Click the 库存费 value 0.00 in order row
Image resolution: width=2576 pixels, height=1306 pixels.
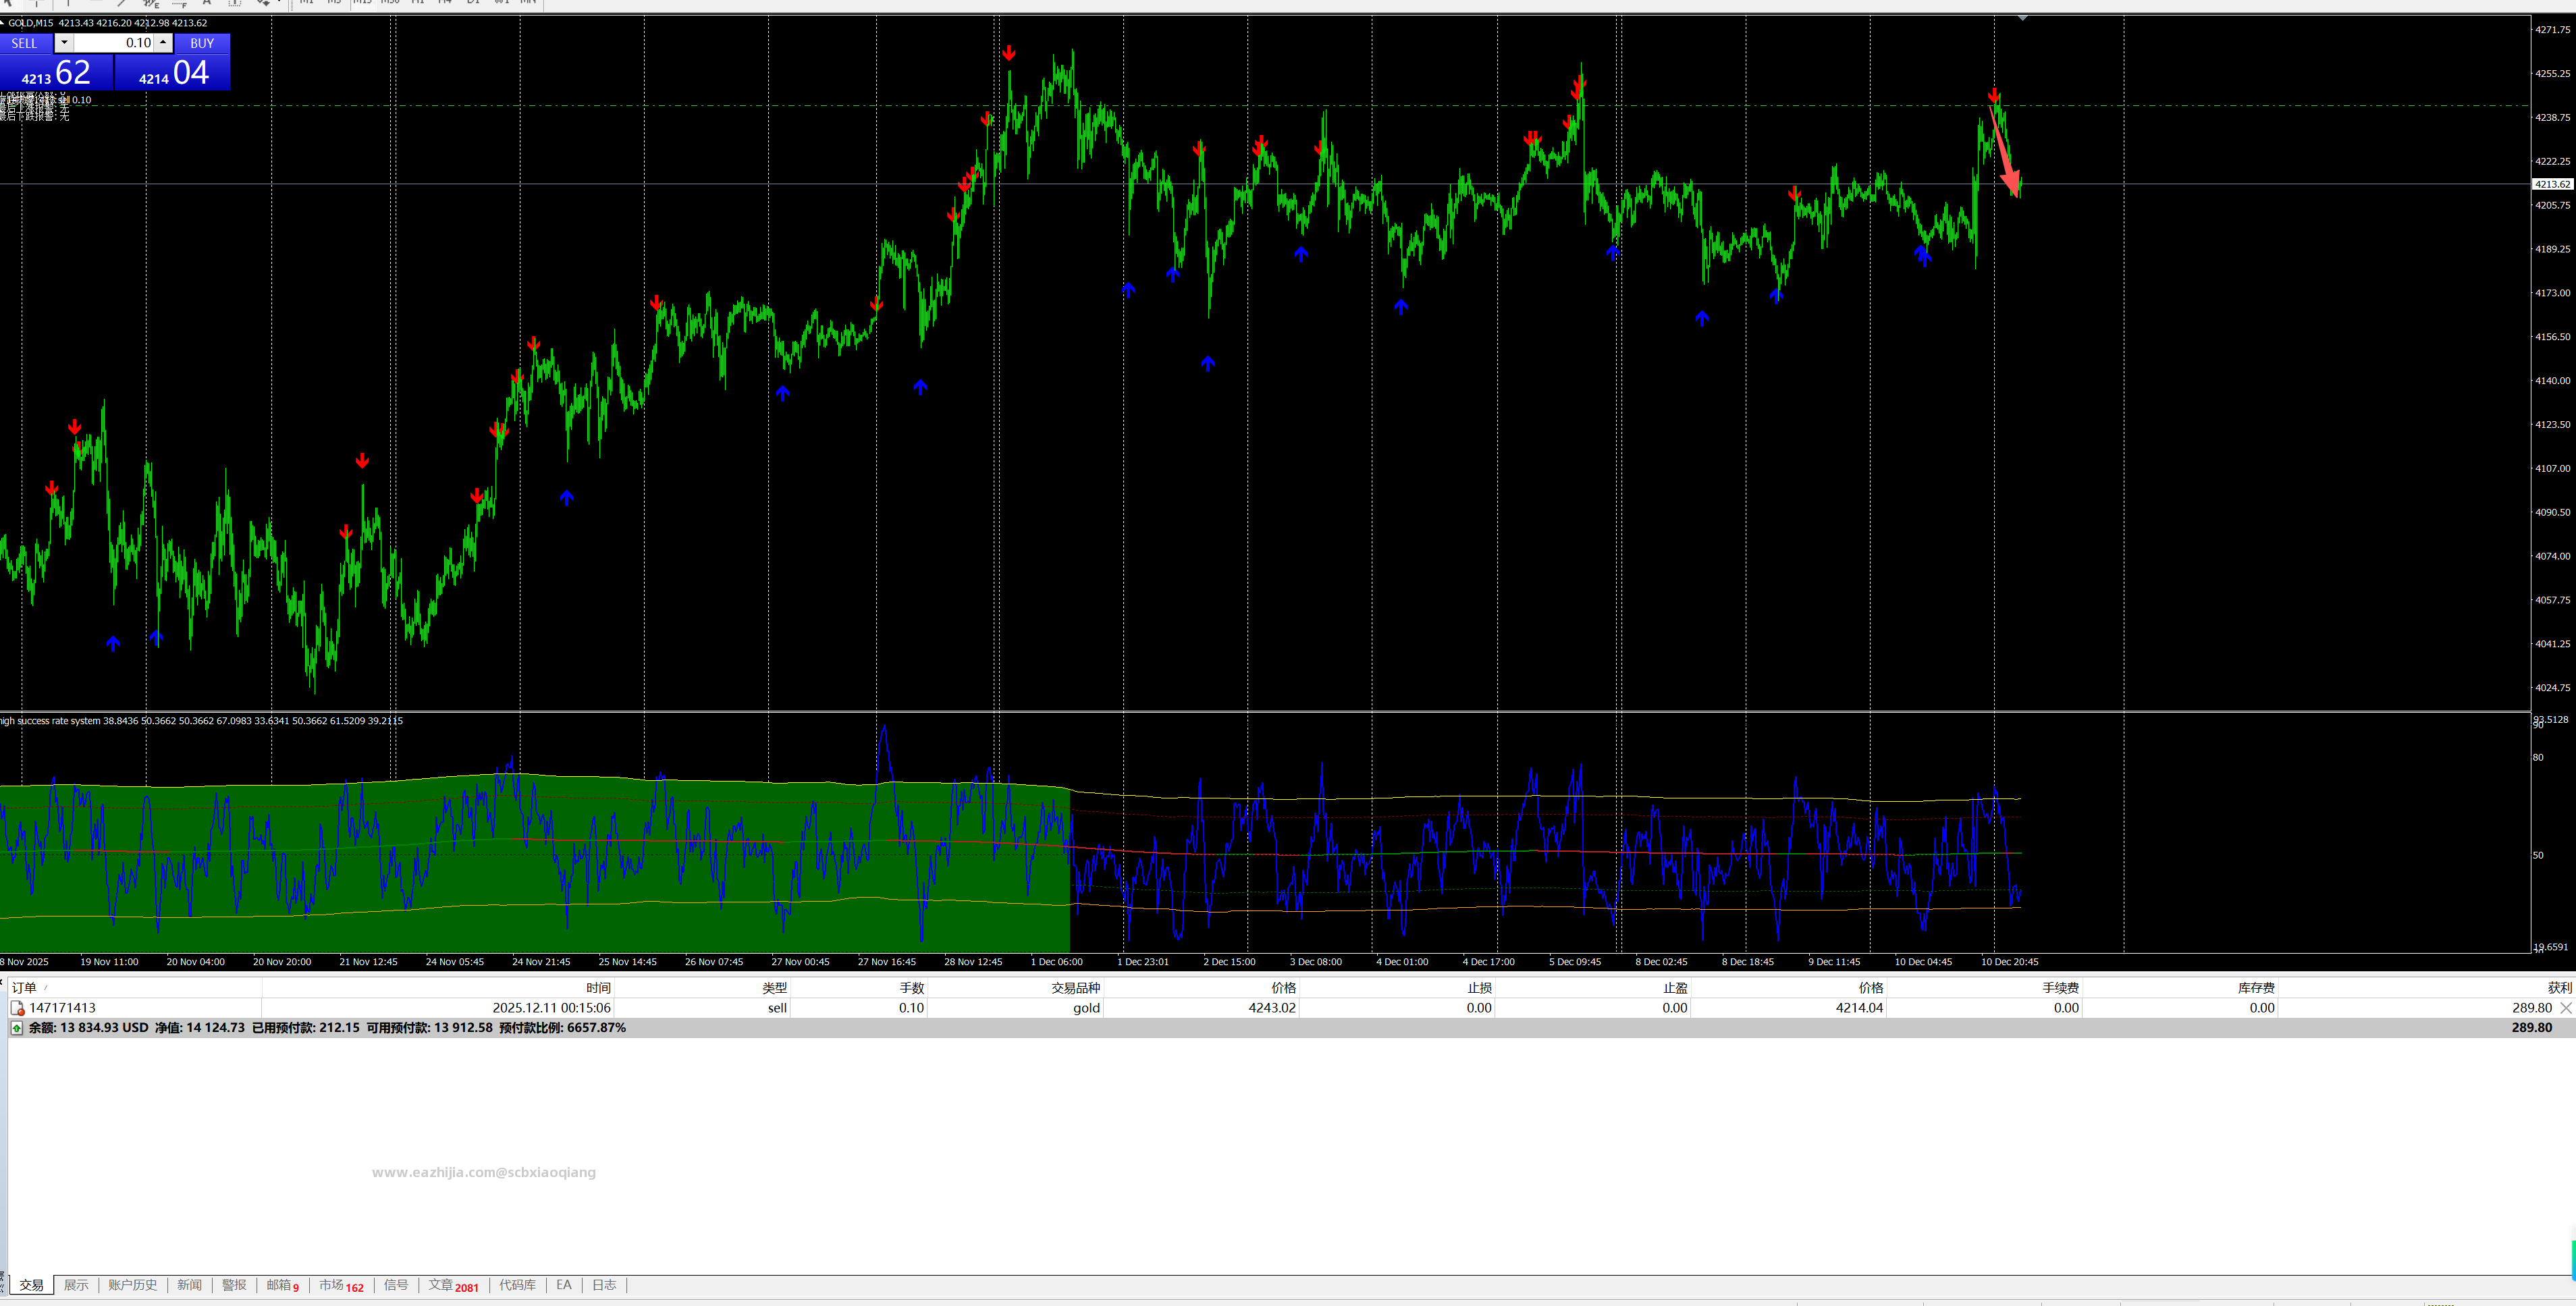pos(2262,1008)
